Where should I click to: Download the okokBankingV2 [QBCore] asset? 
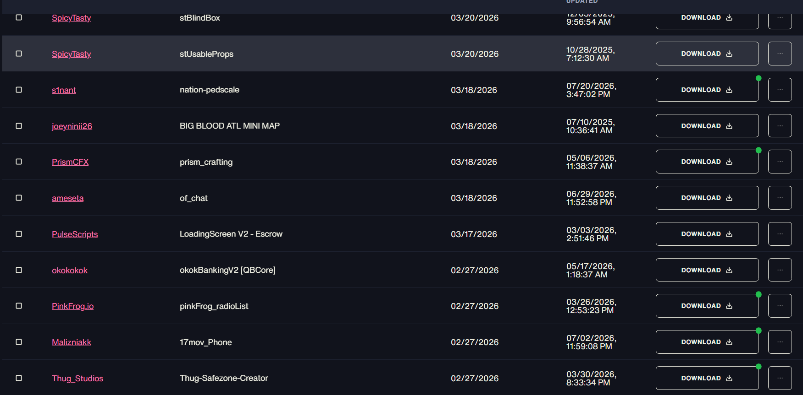[707, 270]
